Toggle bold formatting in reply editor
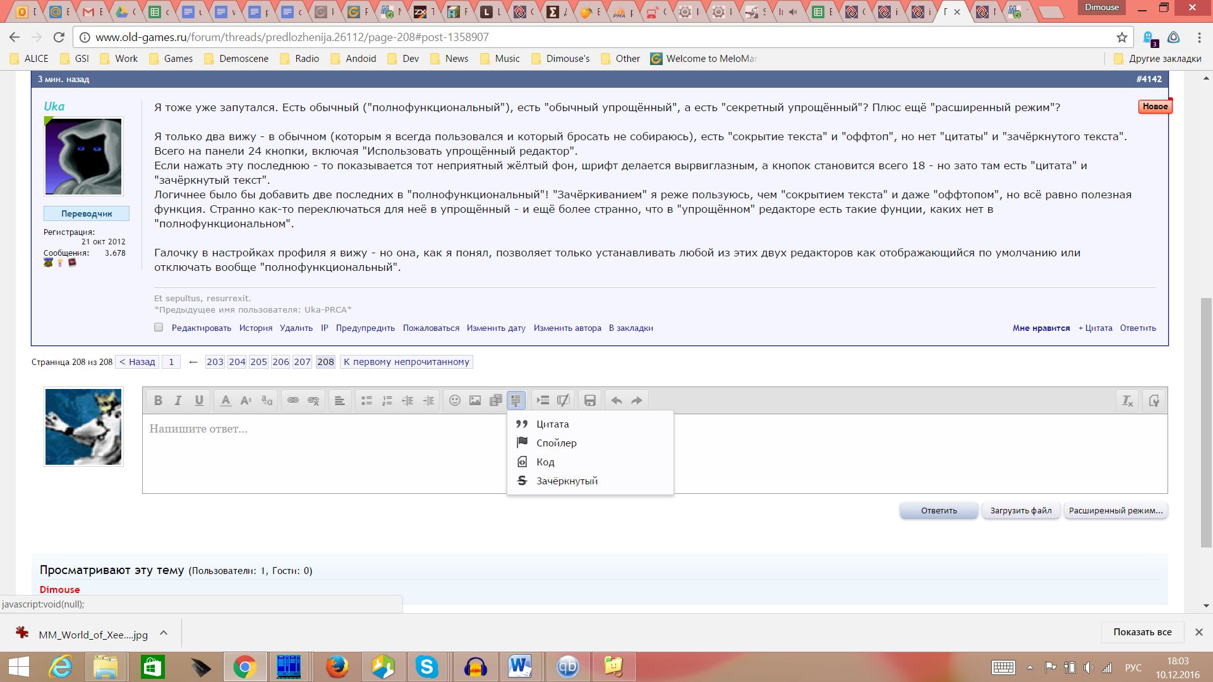This screenshot has height=682, width=1213. point(158,400)
